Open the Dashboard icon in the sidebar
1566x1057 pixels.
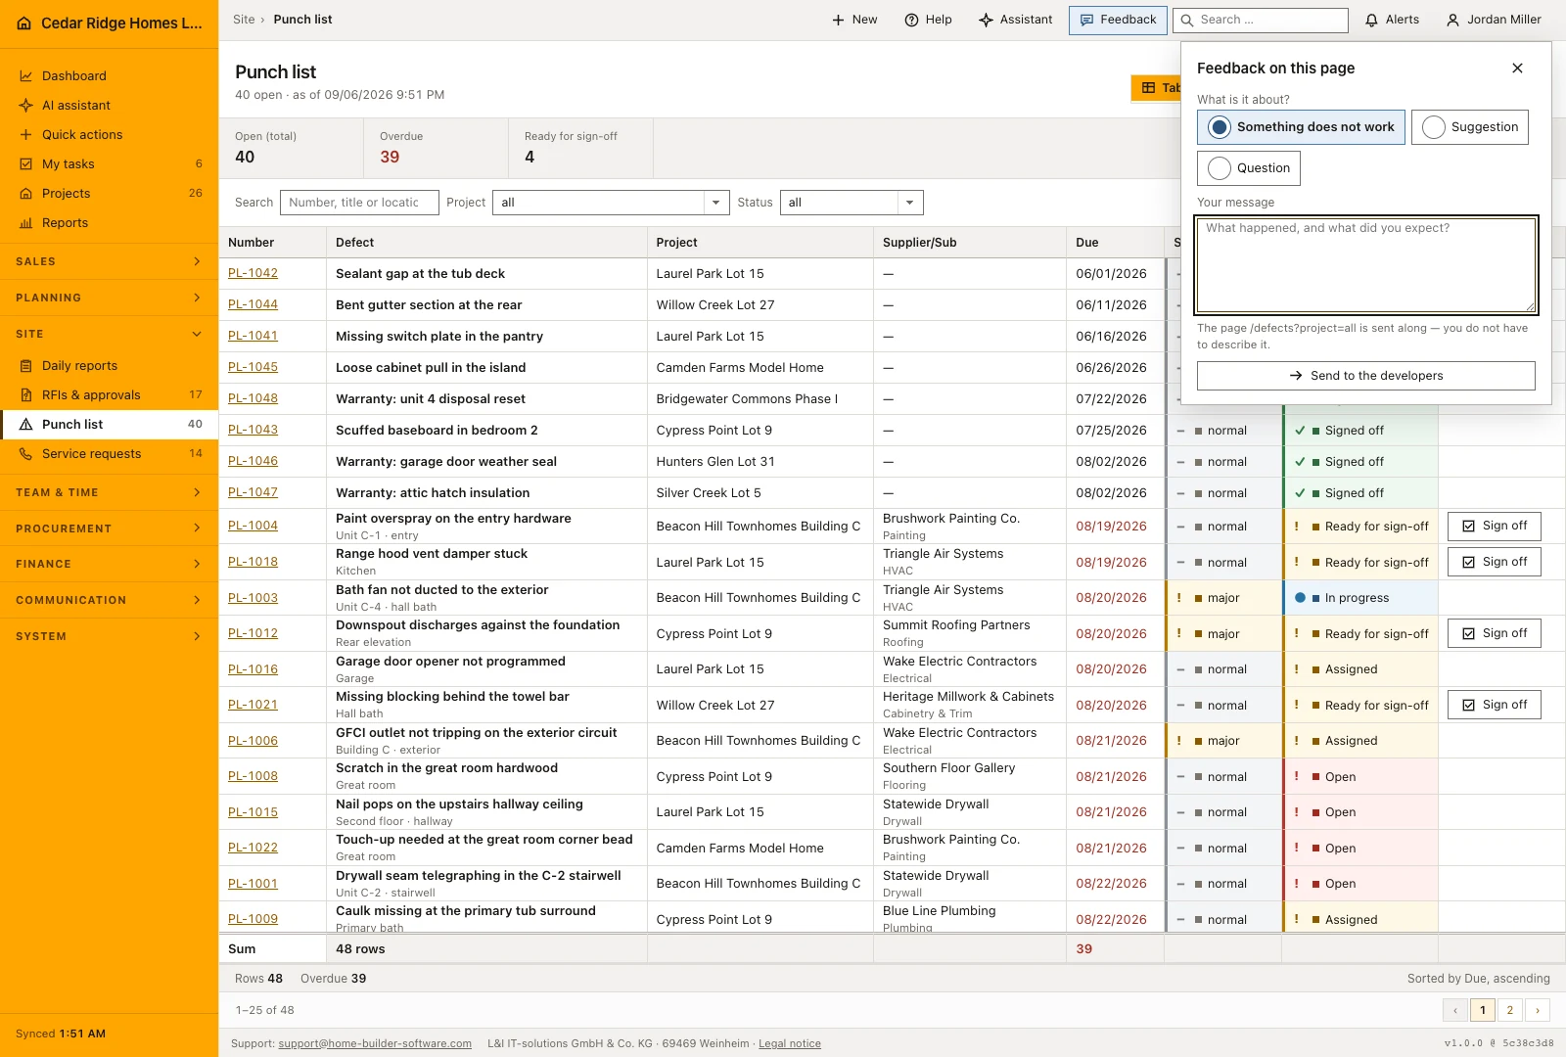click(x=26, y=76)
